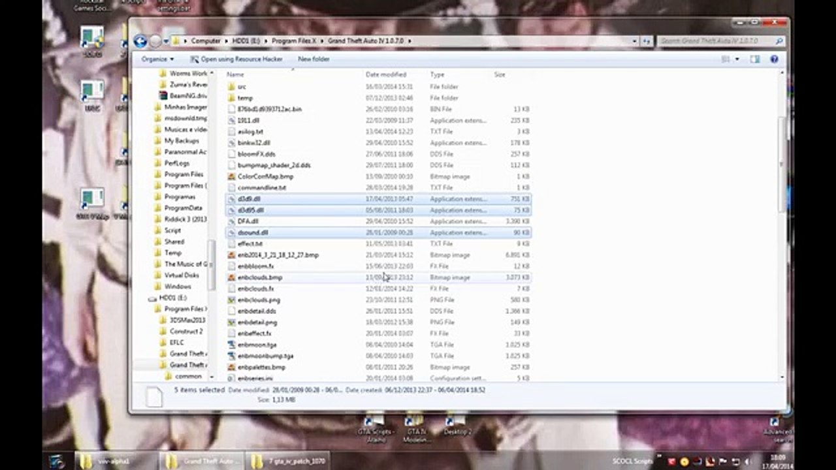Open ProgramData in the navigation tree
836x470 pixels.
pyautogui.click(x=183, y=208)
